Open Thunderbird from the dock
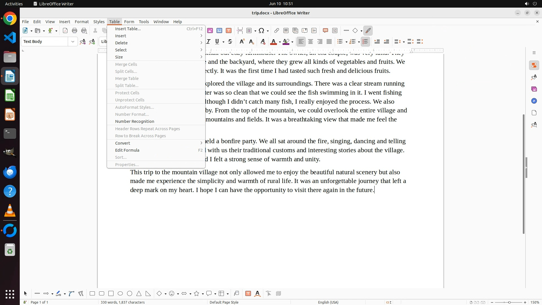The height and width of the screenshot is (305, 542). [10, 172]
